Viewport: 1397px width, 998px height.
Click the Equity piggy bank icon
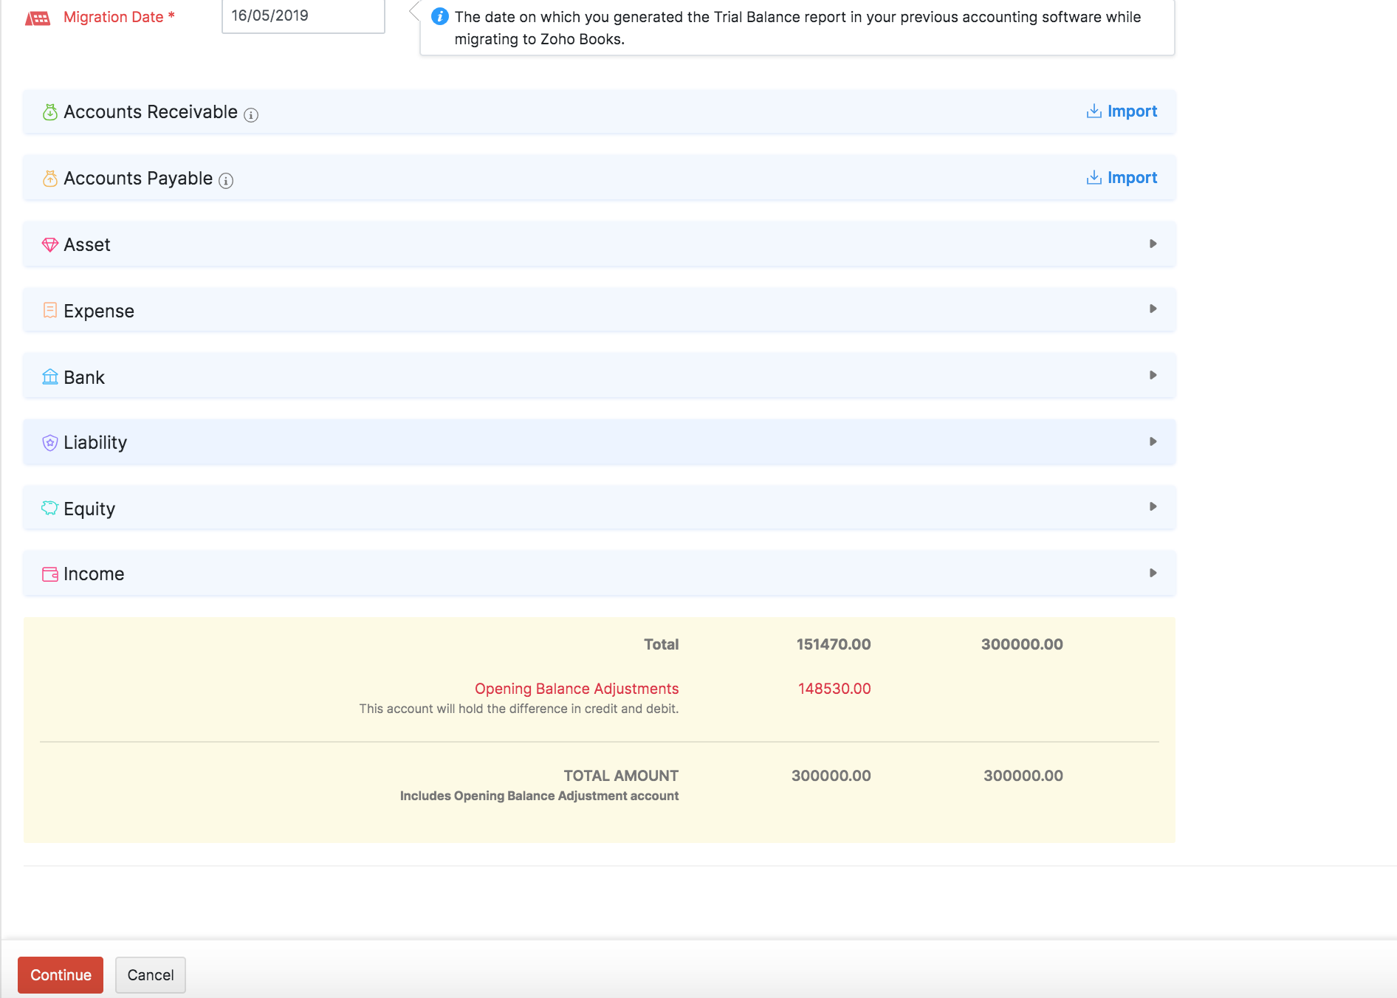(x=50, y=508)
